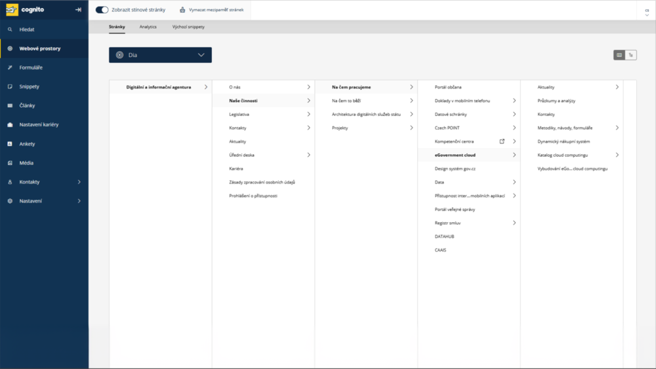
Task: Select the Portál občana page
Action: pos(448,87)
